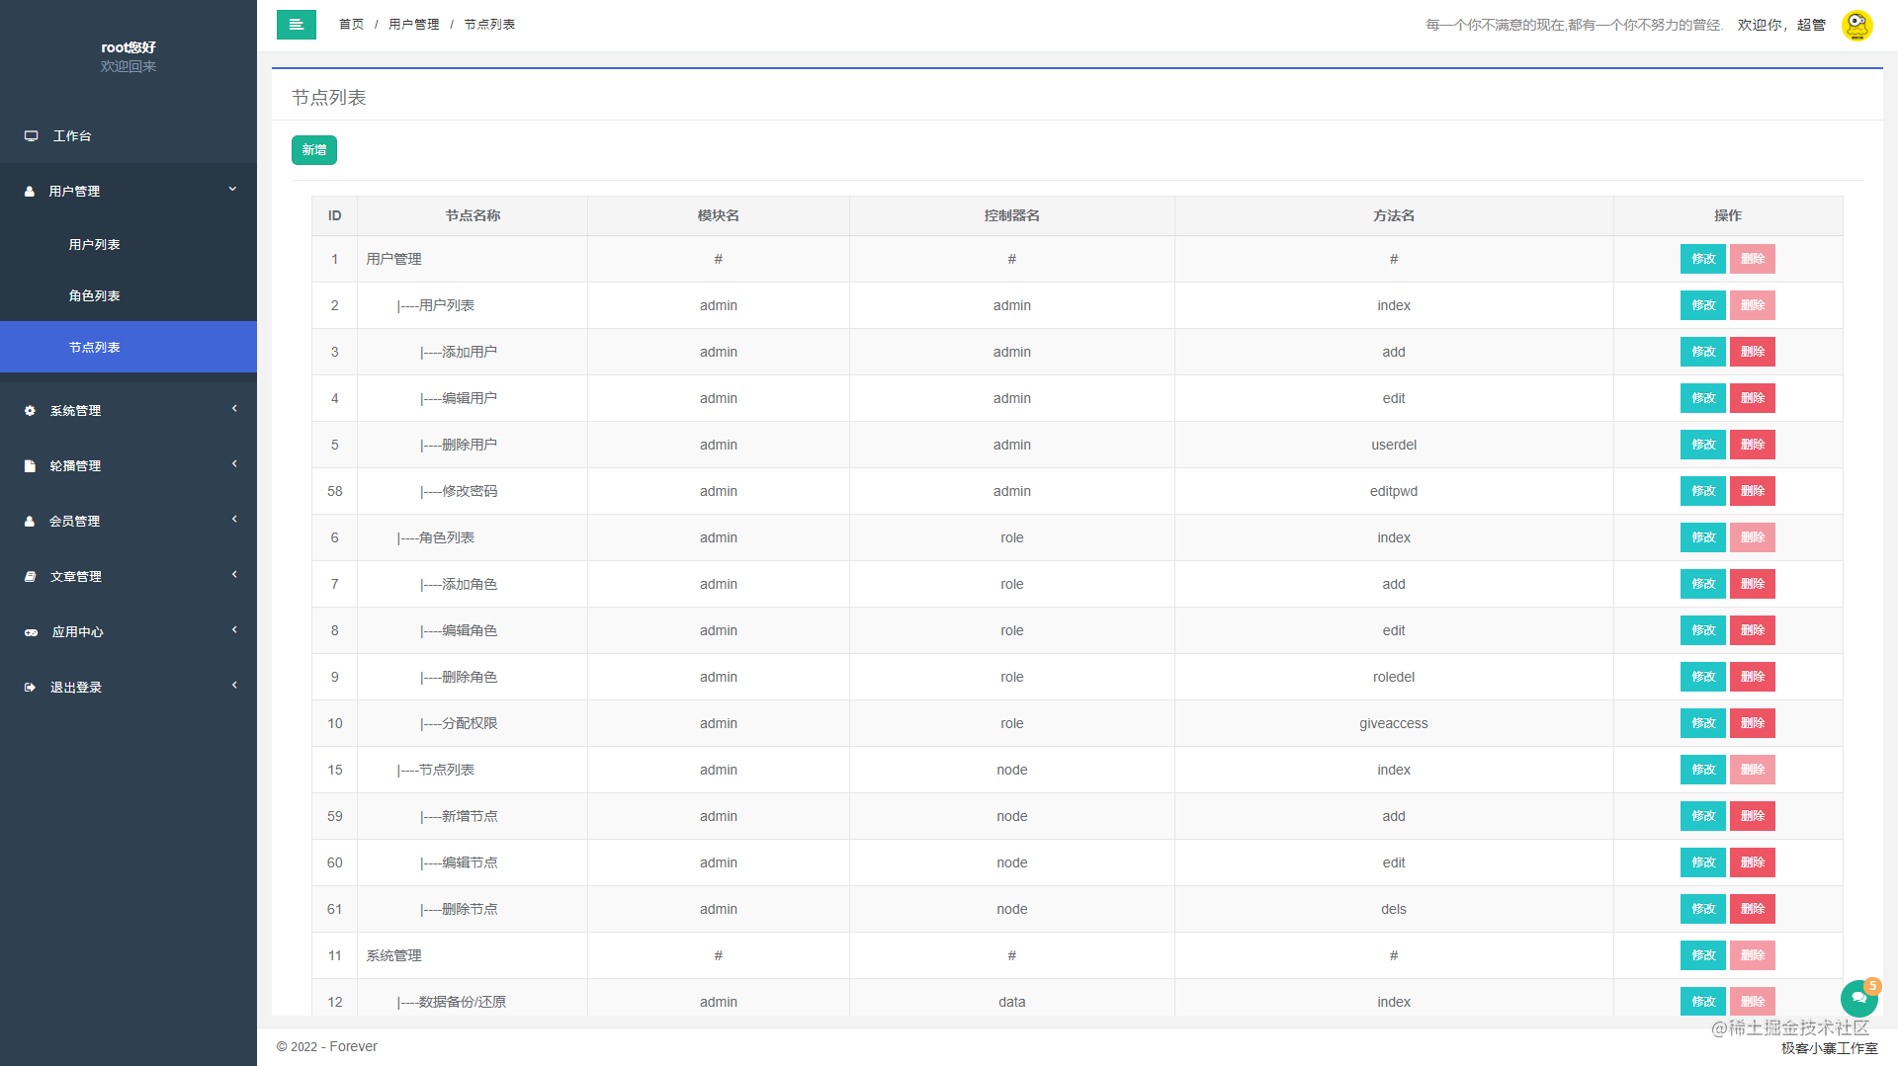Select the giveaccess method cell
Image resolution: width=1898 pixels, height=1066 pixels.
tap(1394, 723)
